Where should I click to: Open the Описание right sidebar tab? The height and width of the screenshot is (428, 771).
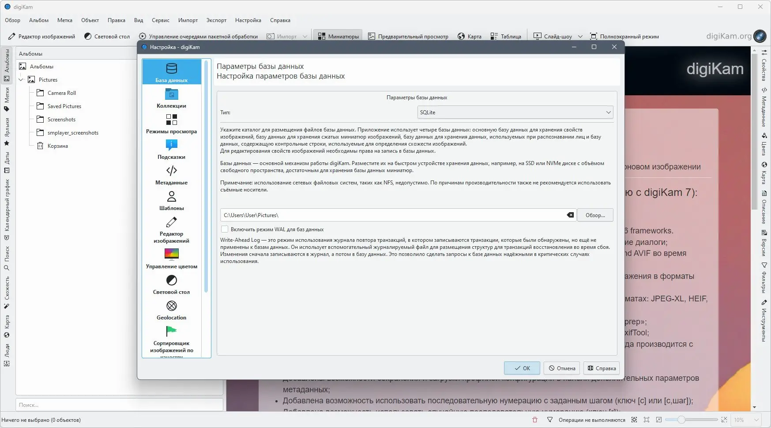(764, 207)
